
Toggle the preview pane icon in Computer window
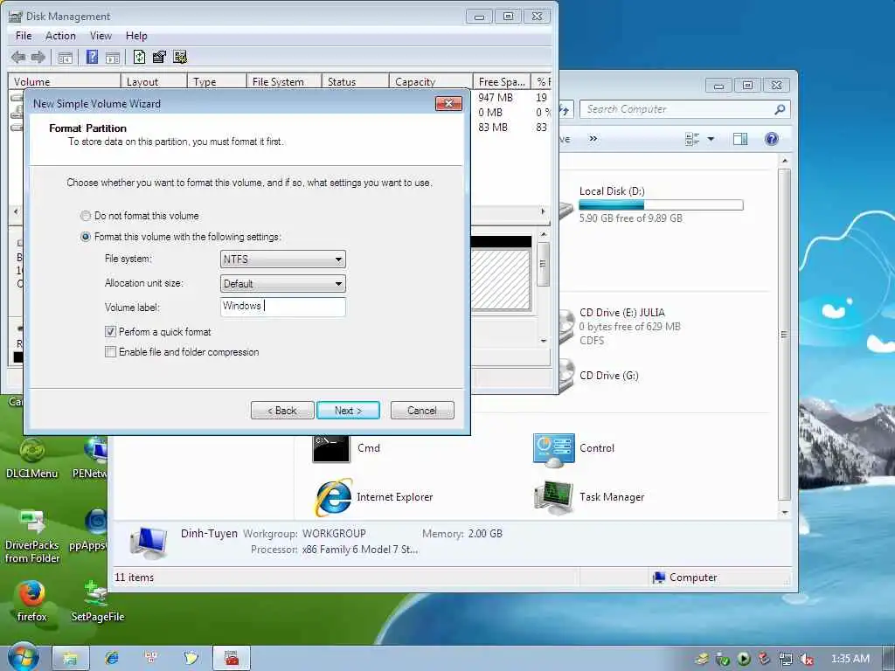pos(739,139)
